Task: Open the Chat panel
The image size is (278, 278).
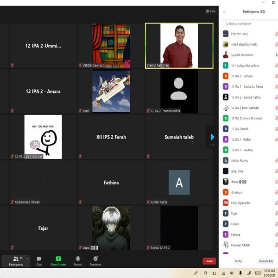Action: [x=39, y=260]
